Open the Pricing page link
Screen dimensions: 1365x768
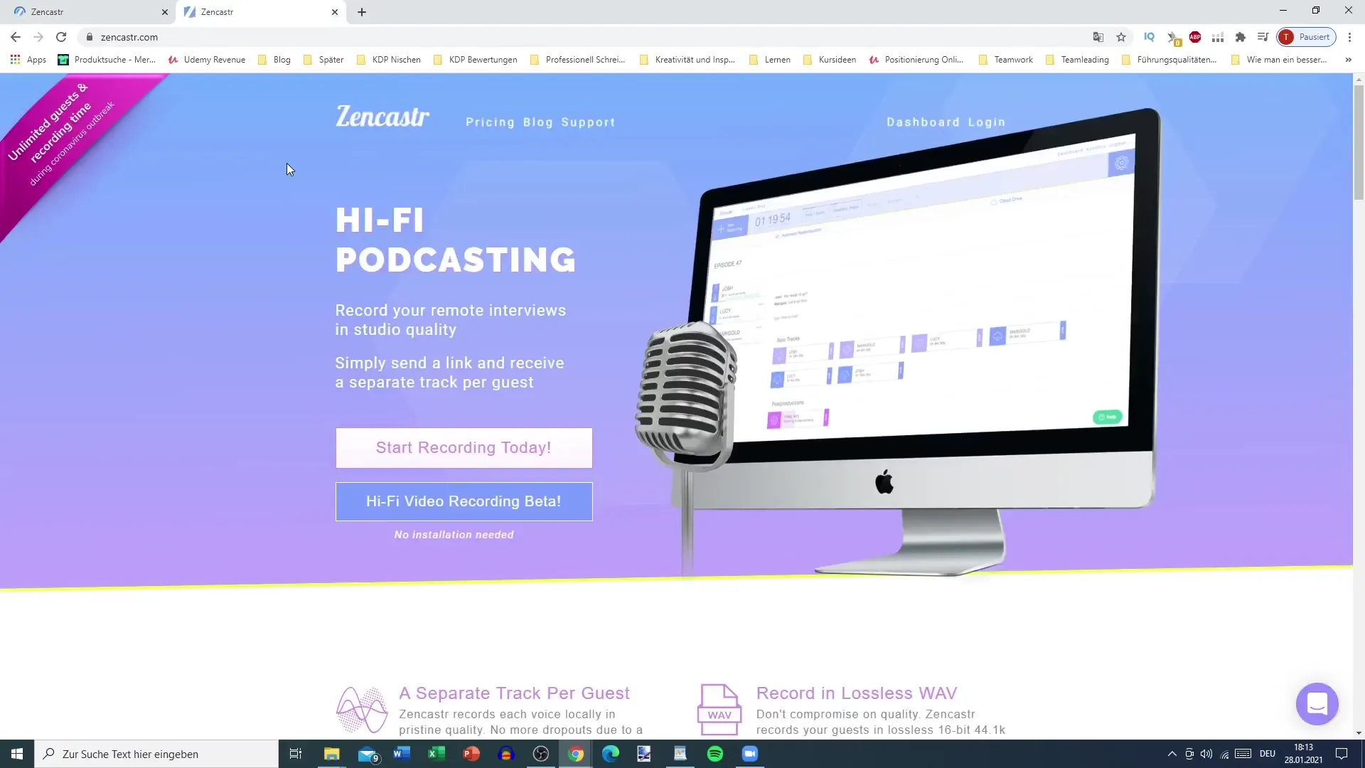(490, 122)
